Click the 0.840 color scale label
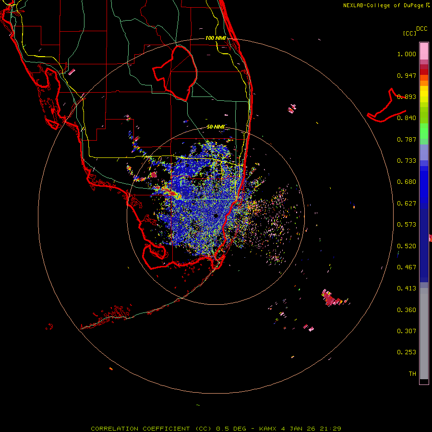 (407, 118)
